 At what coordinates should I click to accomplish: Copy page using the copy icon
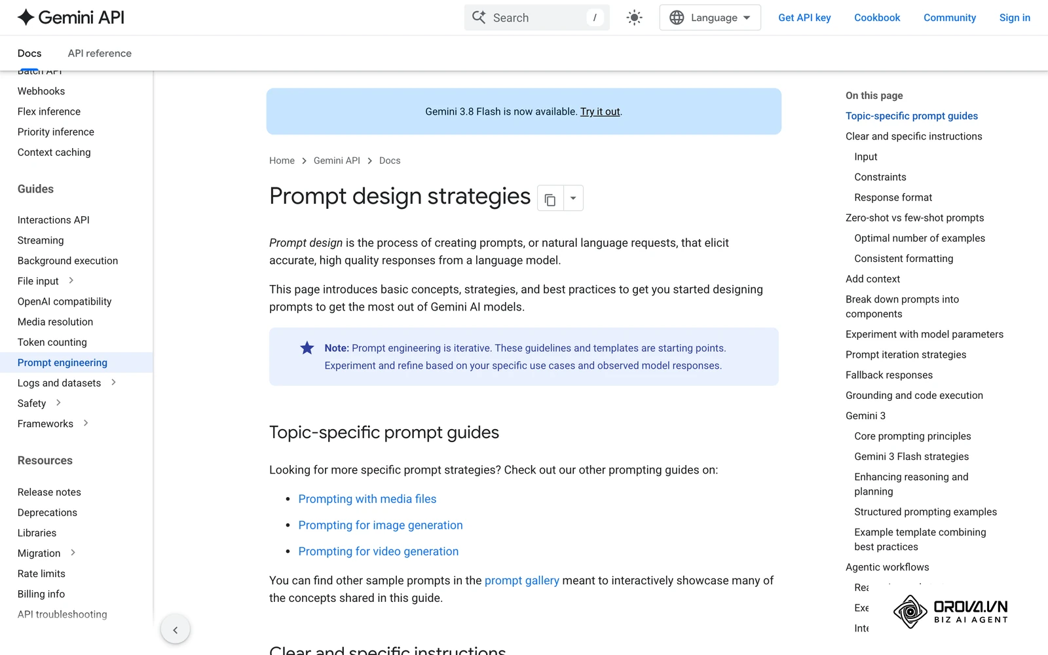tap(550, 198)
